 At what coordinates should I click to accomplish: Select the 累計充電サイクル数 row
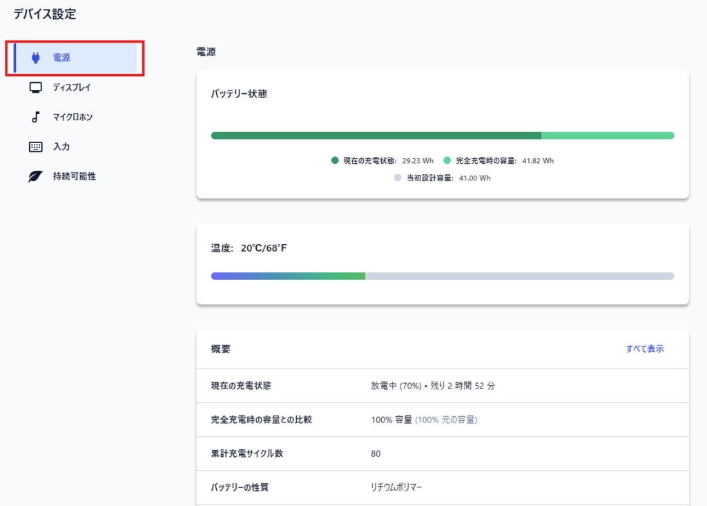(x=442, y=453)
